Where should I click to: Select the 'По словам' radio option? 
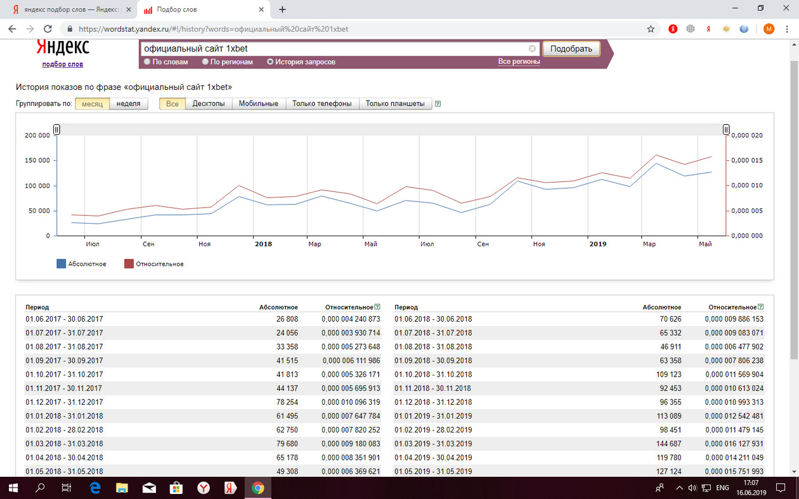[x=147, y=62]
